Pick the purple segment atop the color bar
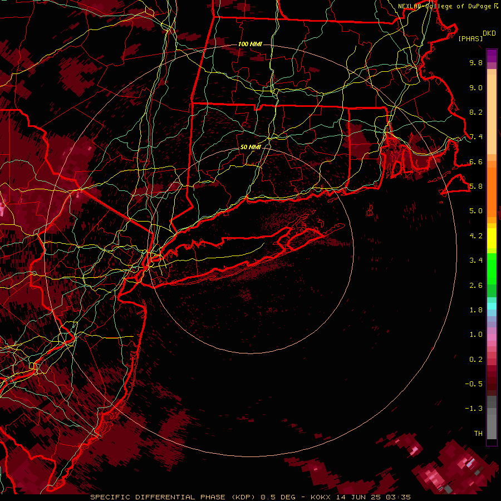The image size is (501, 501). (492, 56)
